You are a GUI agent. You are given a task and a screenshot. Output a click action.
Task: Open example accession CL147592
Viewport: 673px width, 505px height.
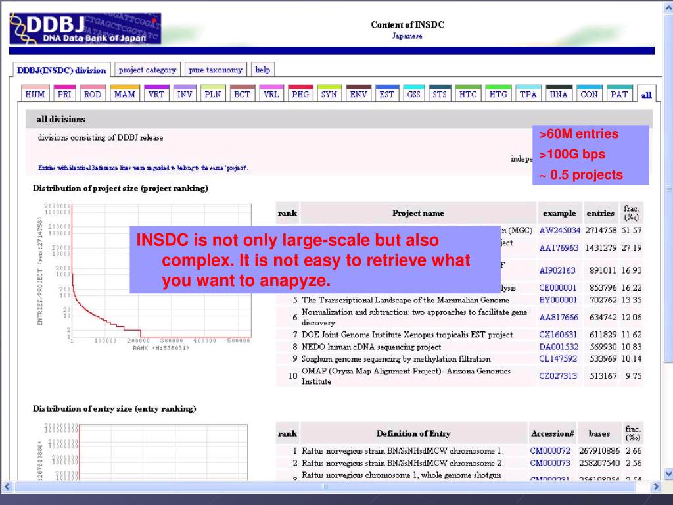[558, 358]
